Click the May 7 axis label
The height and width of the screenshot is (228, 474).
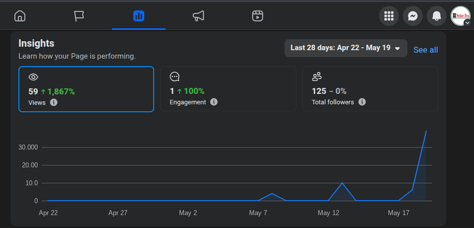click(x=258, y=213)
